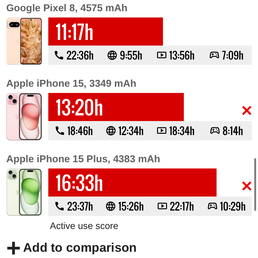This screenshot has height=258, width=258.
Task: Click the video icon next to 18:34h
Action: pos(162,131)
